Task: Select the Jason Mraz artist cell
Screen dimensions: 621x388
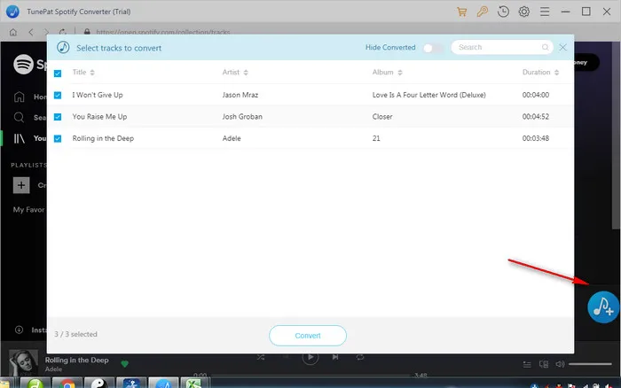Action: (x=240, y=95)
